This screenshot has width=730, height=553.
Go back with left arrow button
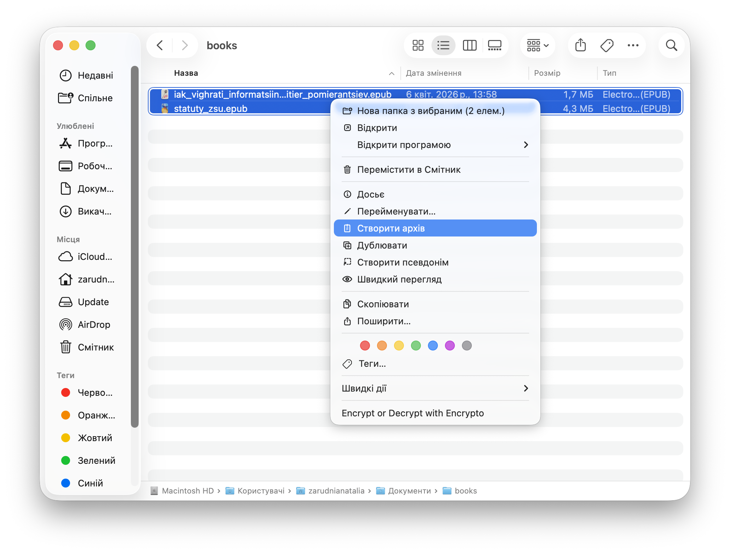tap(160, 45)
